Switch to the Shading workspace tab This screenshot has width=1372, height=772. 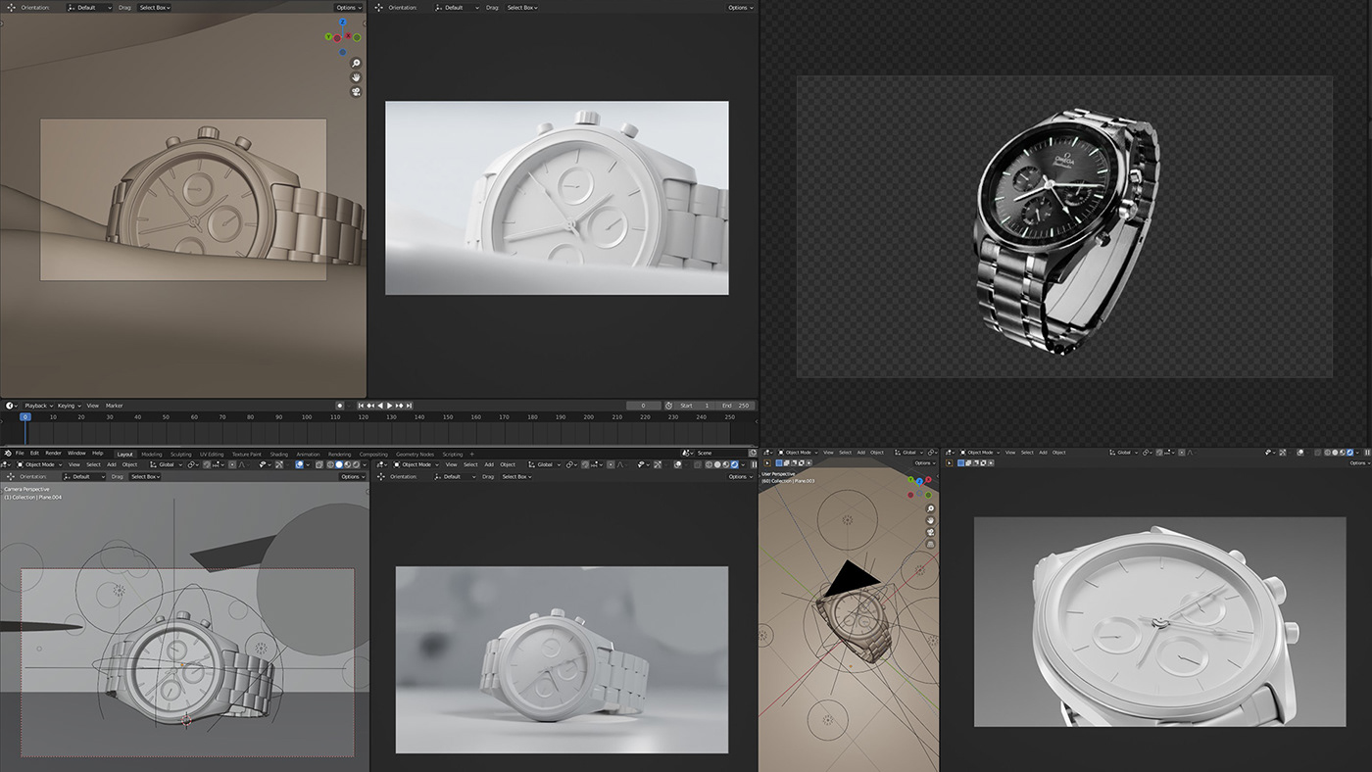point(279,454)
